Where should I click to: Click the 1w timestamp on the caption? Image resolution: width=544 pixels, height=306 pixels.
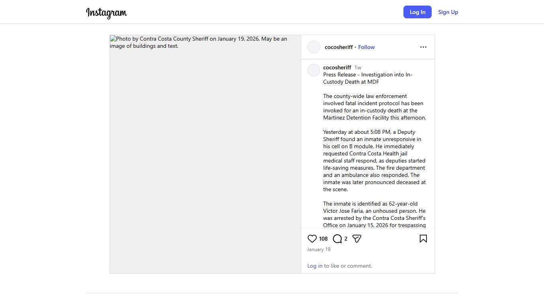[x=358, y=67]
